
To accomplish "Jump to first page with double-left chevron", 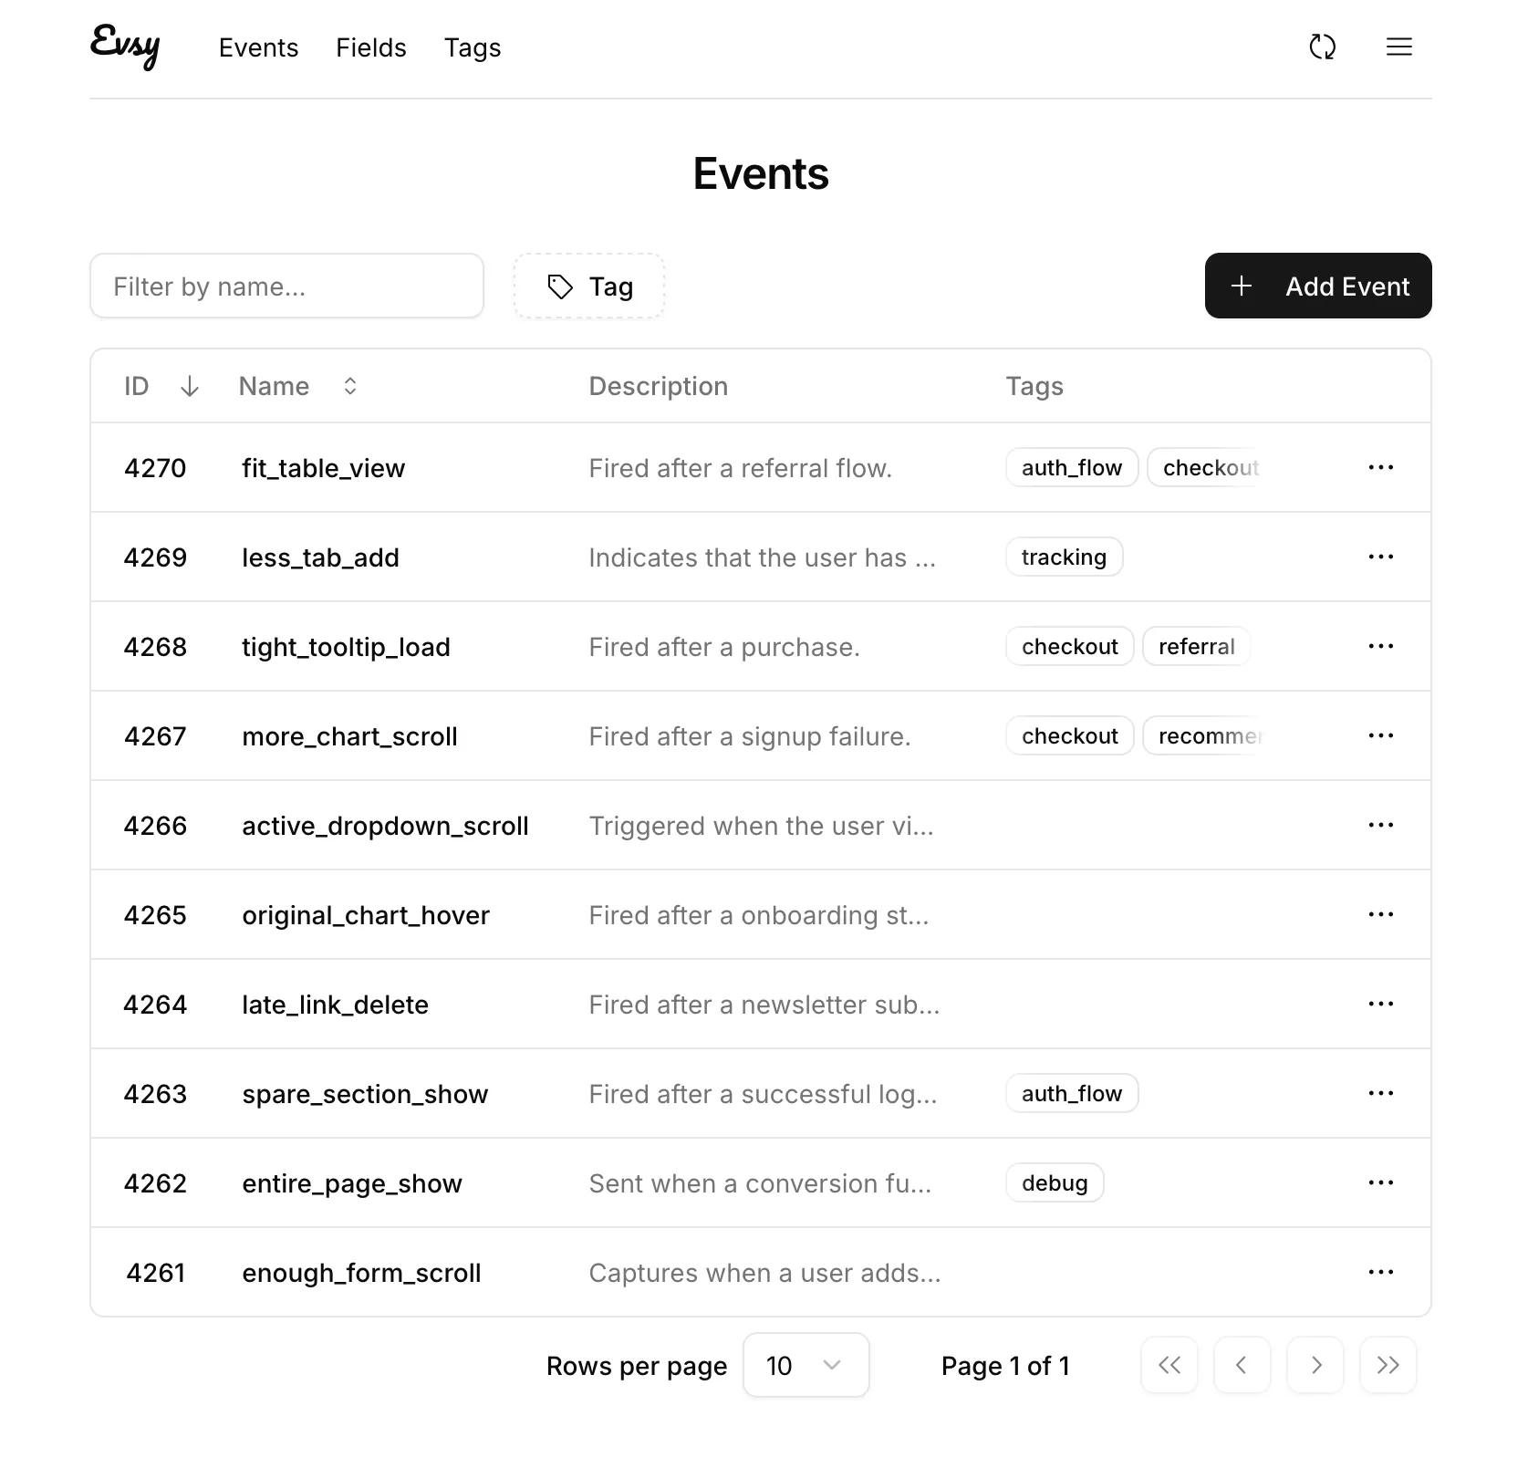I will [x=1169, y=1366].
